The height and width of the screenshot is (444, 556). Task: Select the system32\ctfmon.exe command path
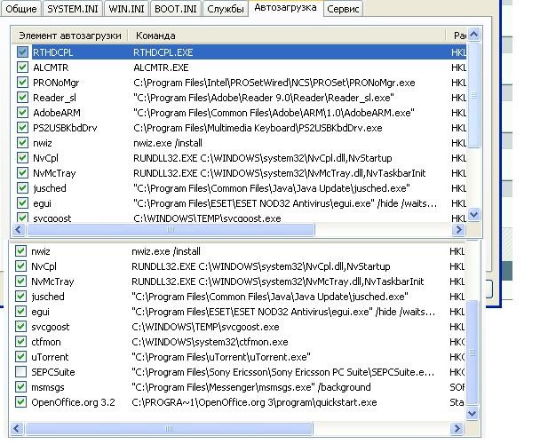click(x=210, y=342)
